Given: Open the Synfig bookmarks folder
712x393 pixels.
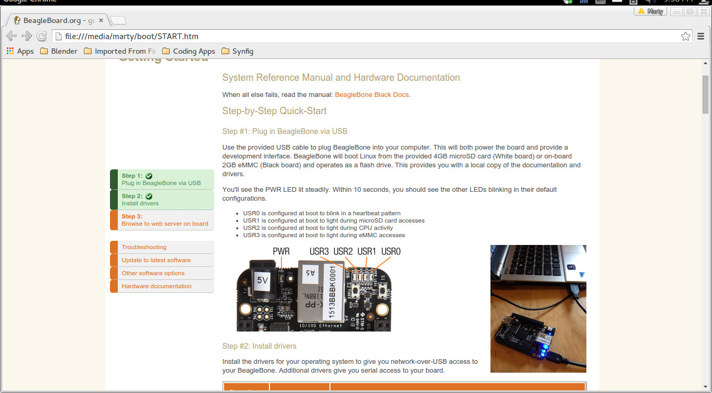Looking at the screenshot, I should tap(238, 51).
